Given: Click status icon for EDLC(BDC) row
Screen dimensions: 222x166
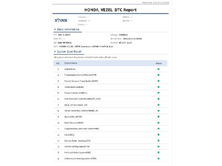Looking at the screenshot, I should click(159, 135).
